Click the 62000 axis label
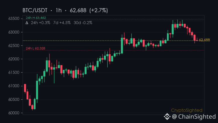The height and width of the screenshot is (123, 218). pyautogui.click(x=14, y=59)
